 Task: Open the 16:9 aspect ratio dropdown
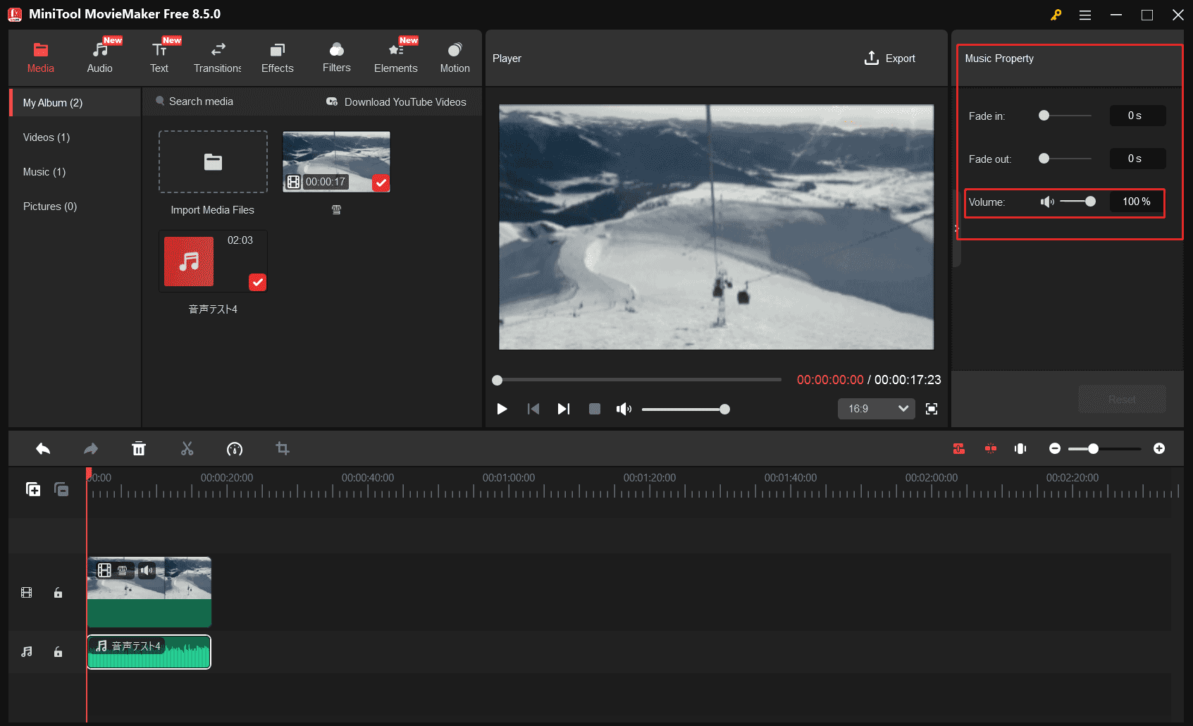click(876, 409)
